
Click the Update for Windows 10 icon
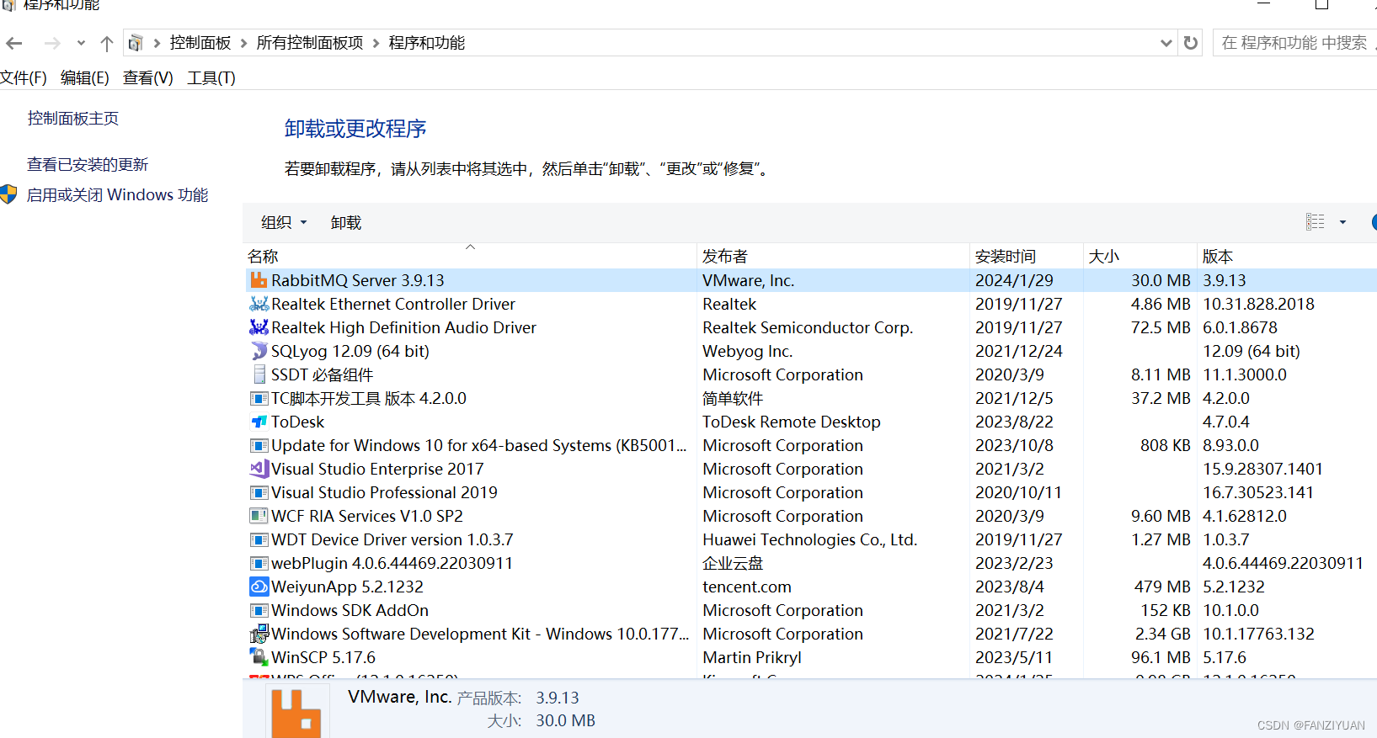pos(259,445)
